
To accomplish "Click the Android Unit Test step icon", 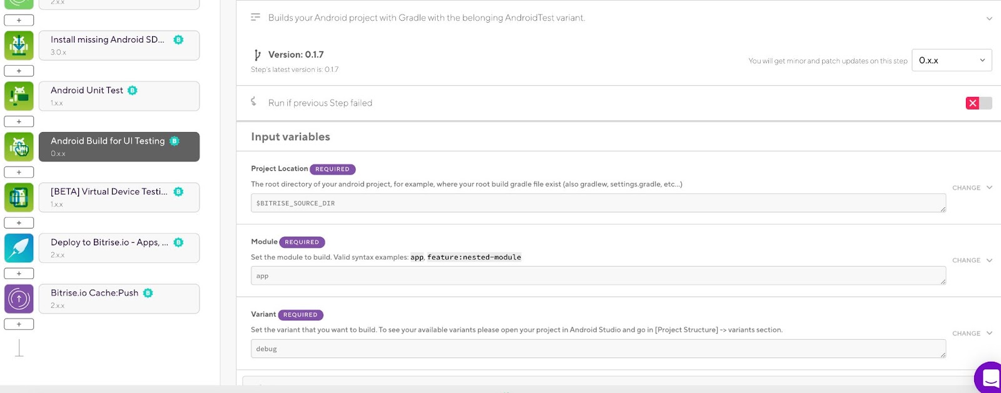I will coord(19,96).
